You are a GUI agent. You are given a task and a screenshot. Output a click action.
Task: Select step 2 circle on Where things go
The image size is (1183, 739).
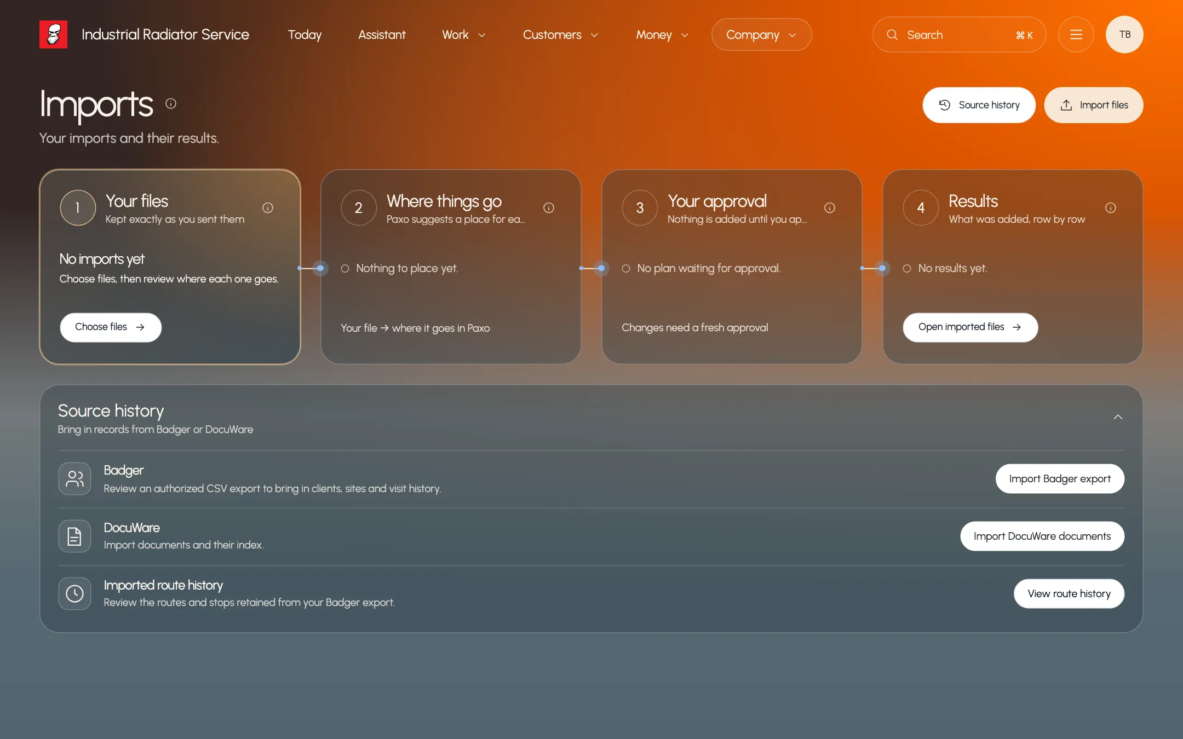tap(359, 208)
